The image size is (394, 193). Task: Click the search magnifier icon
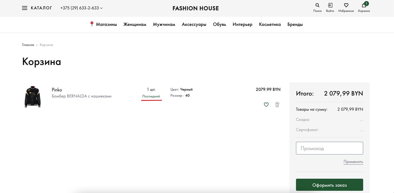point(317,5)
